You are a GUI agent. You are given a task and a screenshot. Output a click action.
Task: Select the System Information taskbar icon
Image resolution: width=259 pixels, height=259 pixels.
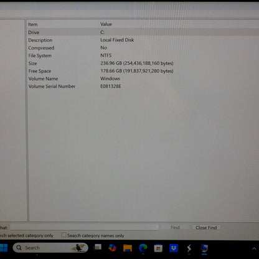pos(204,248)
